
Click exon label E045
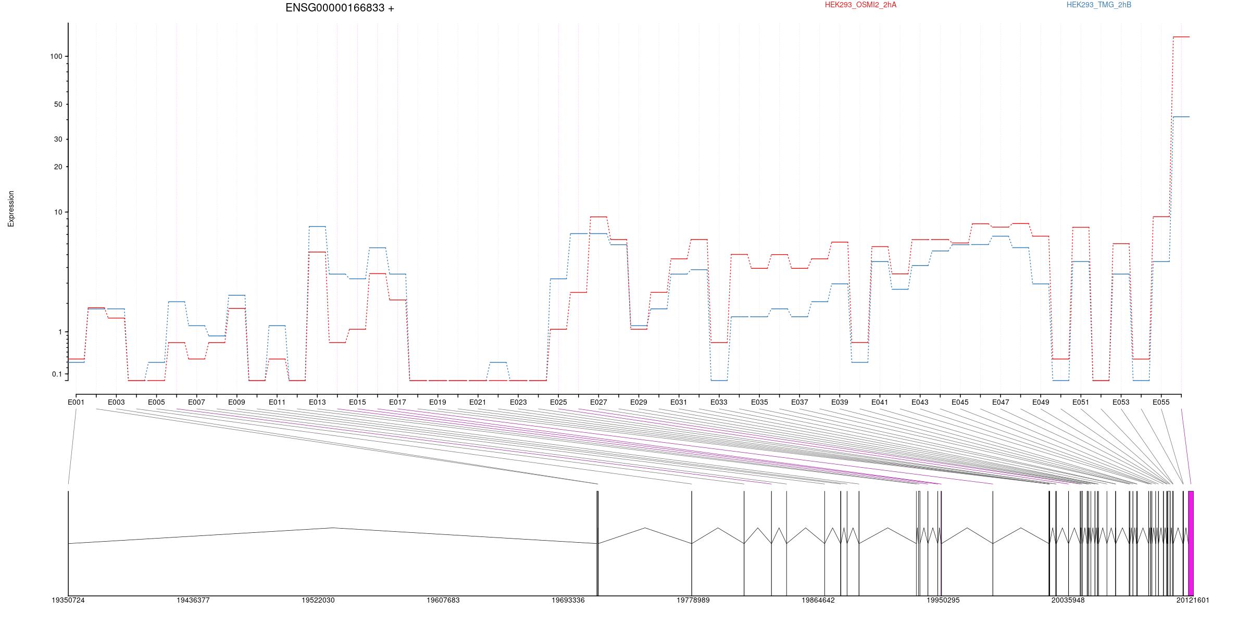pos(960,402)
